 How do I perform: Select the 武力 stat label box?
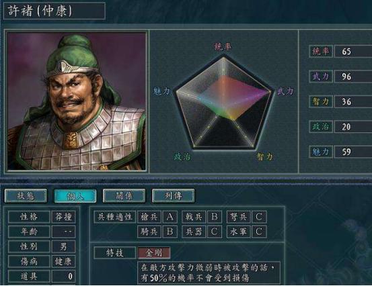tap(321, 77)
